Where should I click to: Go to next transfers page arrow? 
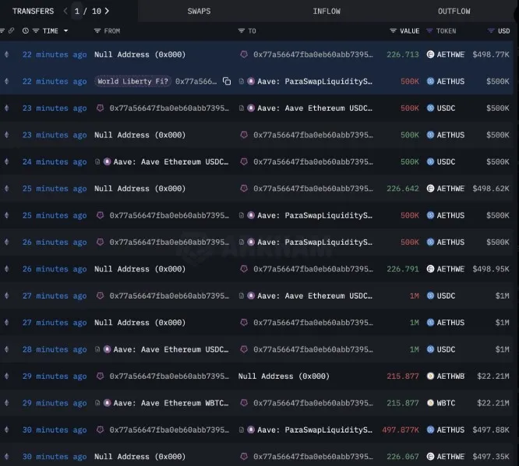(107, 11)
